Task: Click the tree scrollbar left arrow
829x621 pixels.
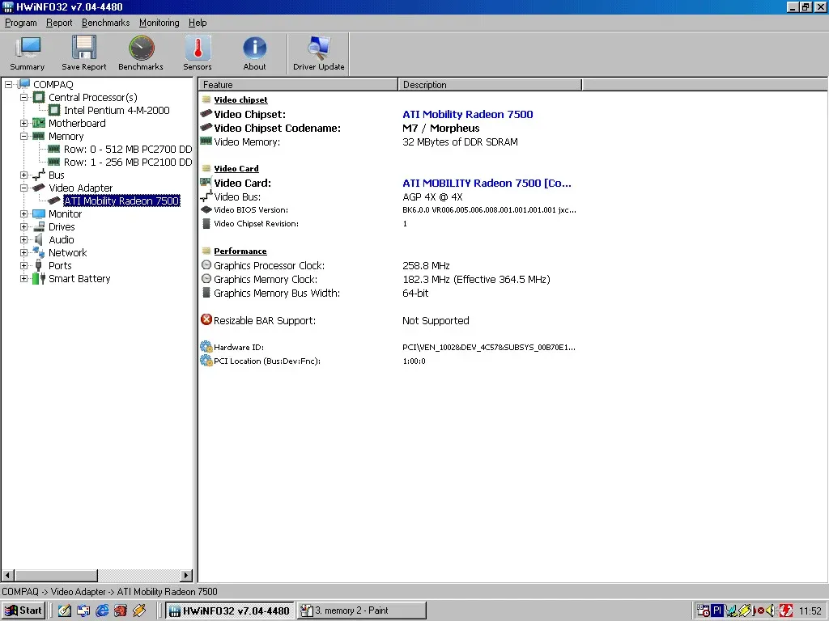Action: [x=8, y=575]
